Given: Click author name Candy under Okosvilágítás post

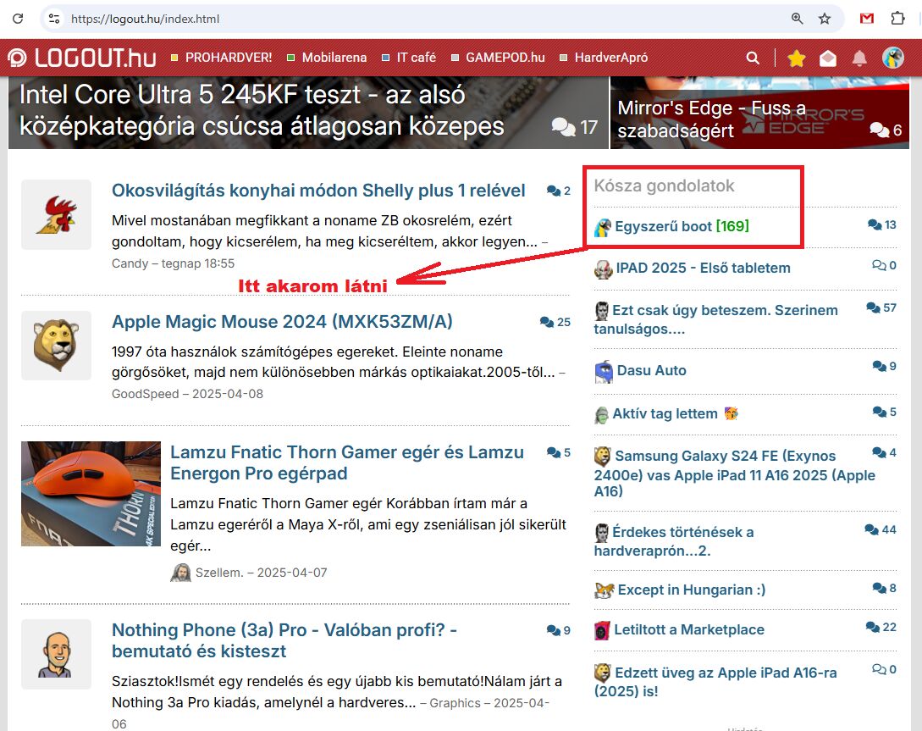Looking at the screenshot, I should pos(130,263).
